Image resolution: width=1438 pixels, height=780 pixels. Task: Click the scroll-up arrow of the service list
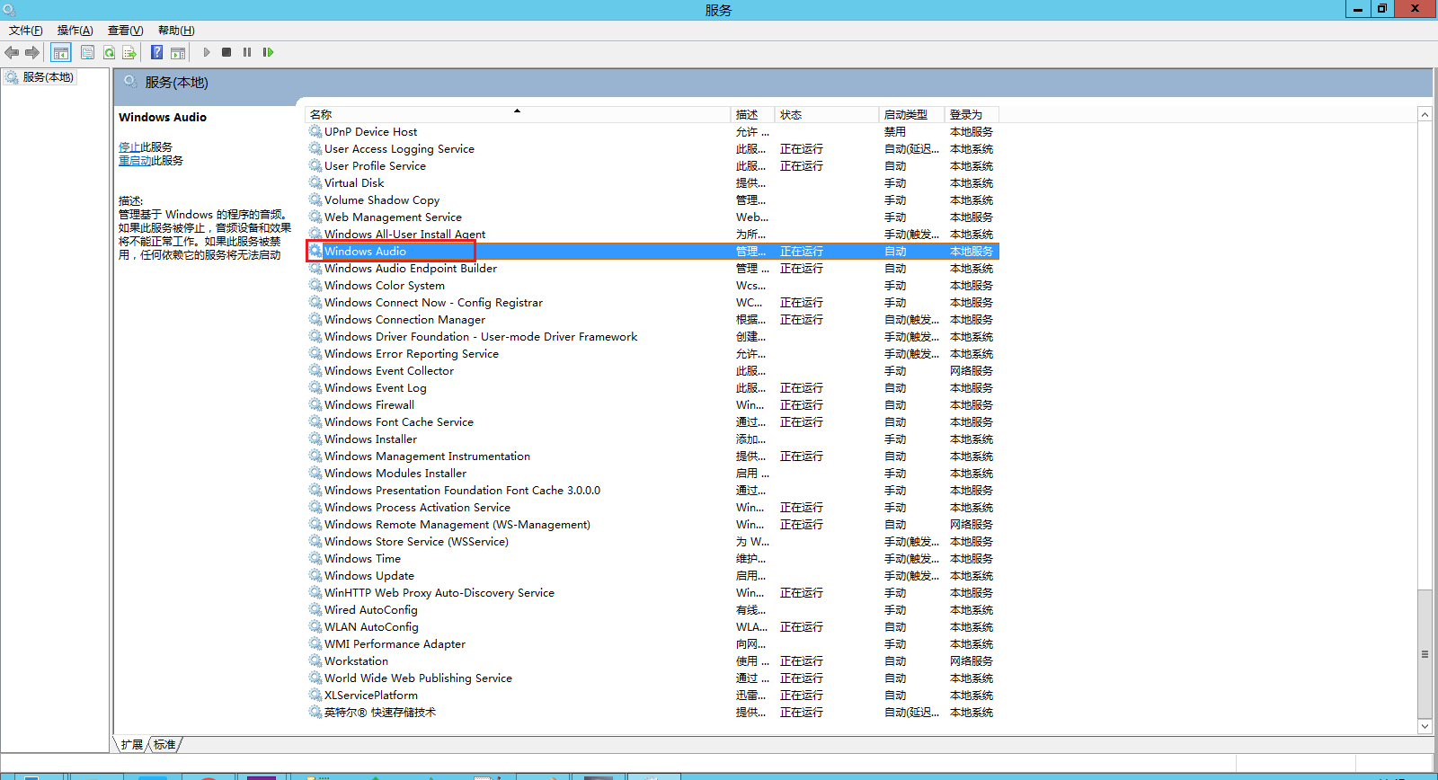[x=1425, y=114]
